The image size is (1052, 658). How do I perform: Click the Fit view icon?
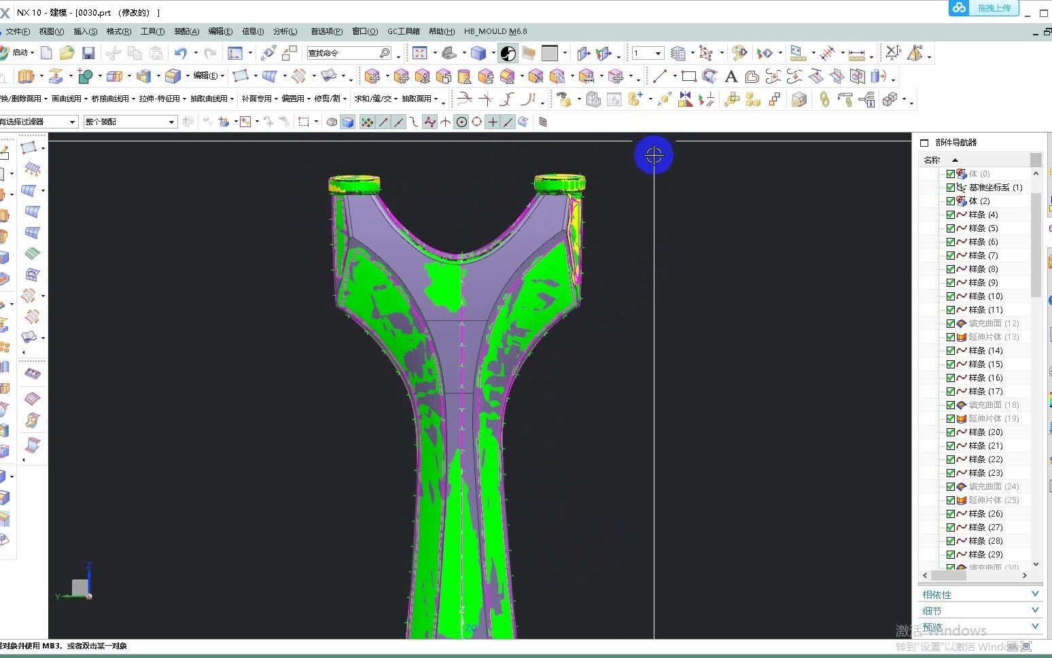420,53
